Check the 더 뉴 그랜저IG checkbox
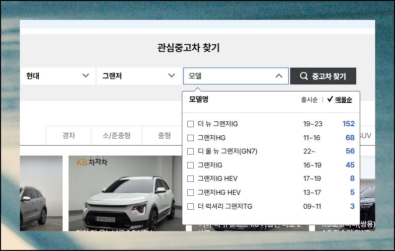Image resolution: width=395 pixels, height=251 pixels. [191, 124]
